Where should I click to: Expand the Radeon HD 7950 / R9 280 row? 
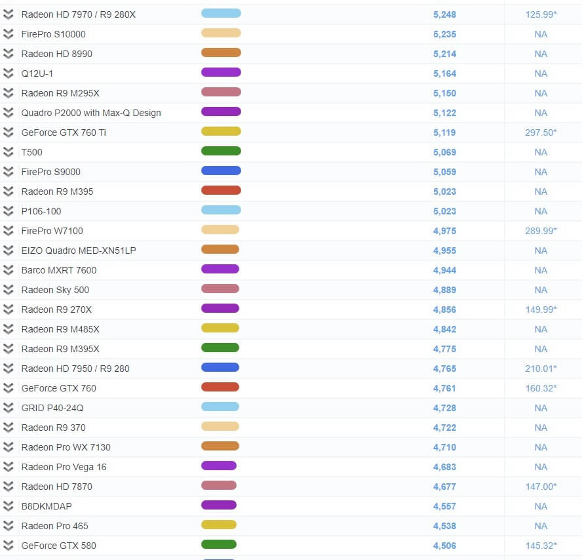pos(8,369)
